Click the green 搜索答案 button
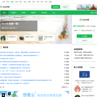97x97 pixels. click(x=56, y=7)
